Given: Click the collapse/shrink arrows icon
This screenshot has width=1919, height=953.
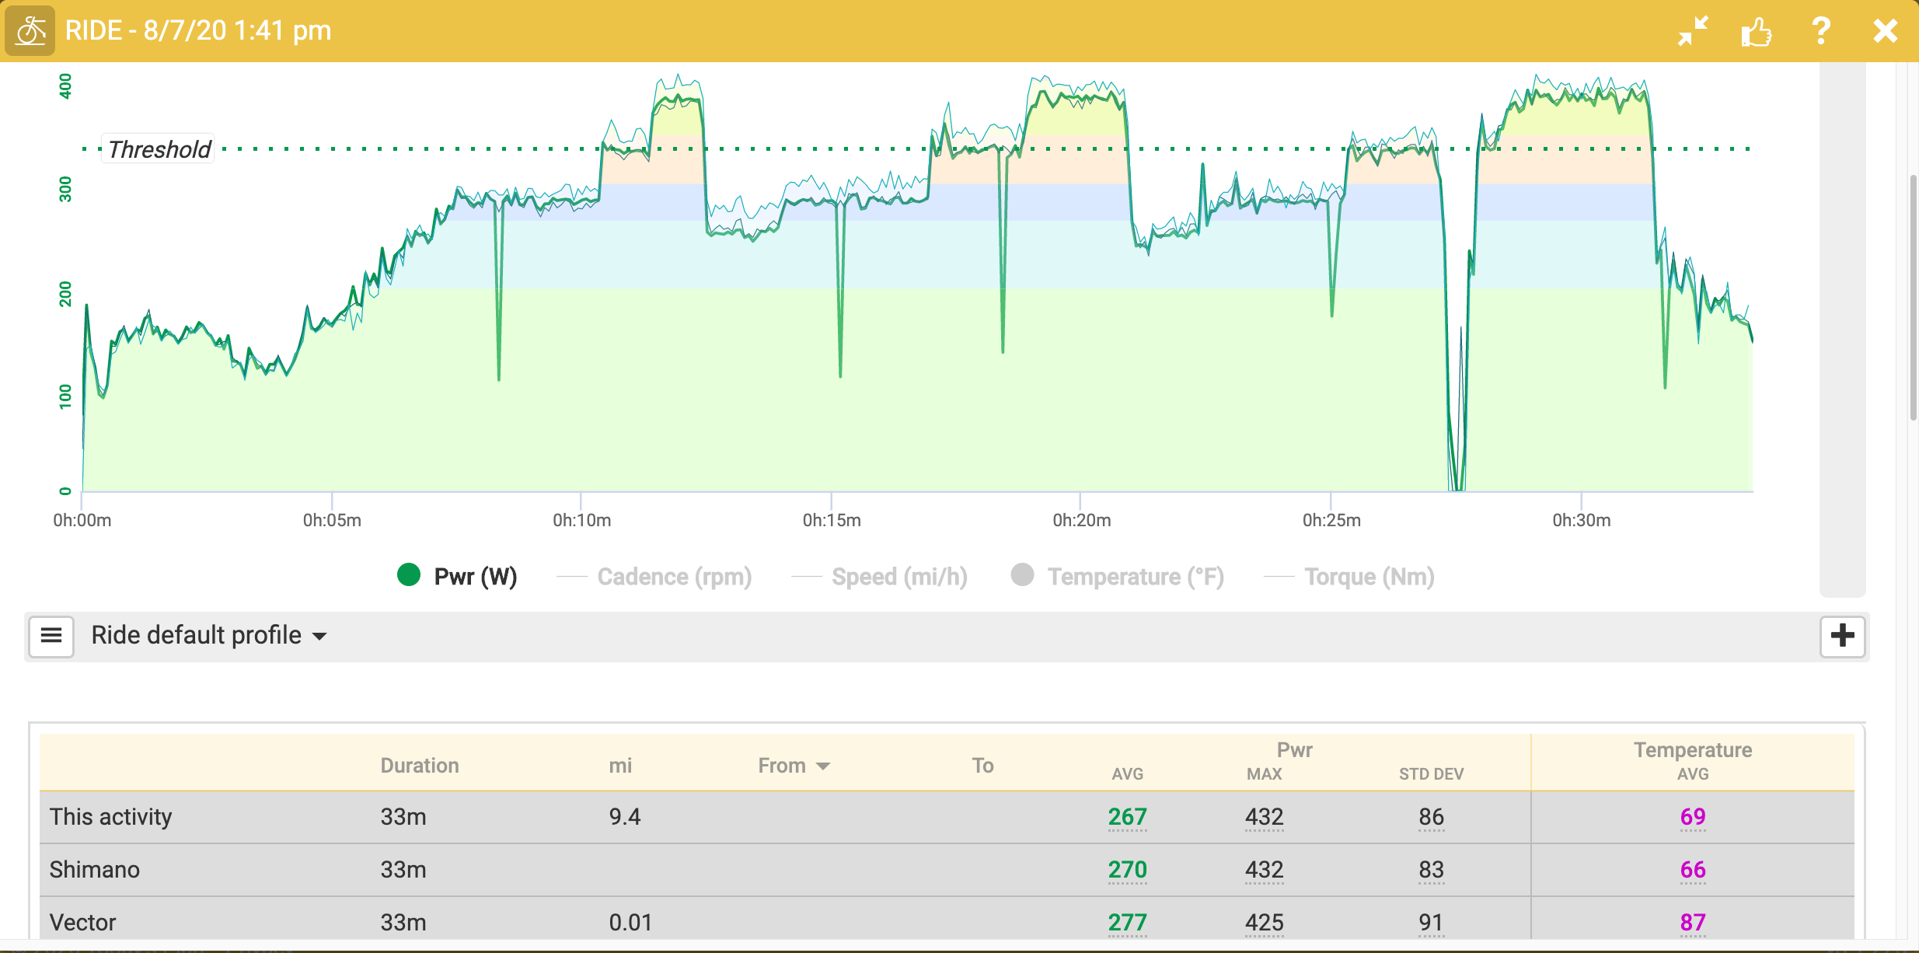Looking at the screenshot, I should coord(1693,31).
